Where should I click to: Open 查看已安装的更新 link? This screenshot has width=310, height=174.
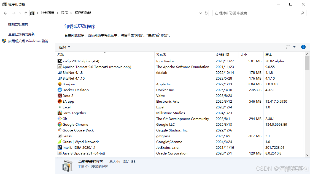[21, 34]
